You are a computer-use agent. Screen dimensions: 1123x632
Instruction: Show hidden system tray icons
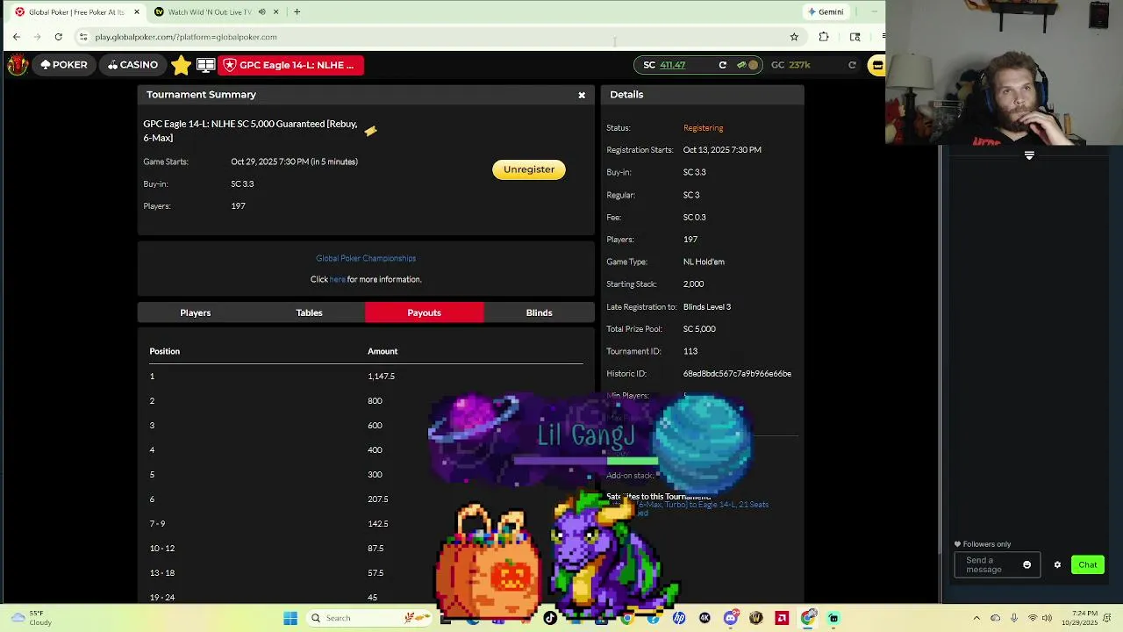(976, 618)
